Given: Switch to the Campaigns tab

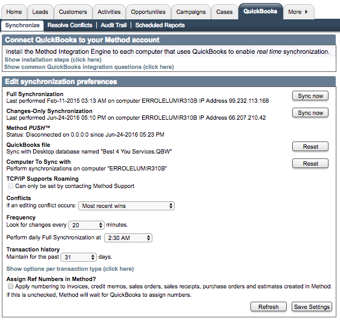Looking at the screenshot, I should [x=191, y=11].
